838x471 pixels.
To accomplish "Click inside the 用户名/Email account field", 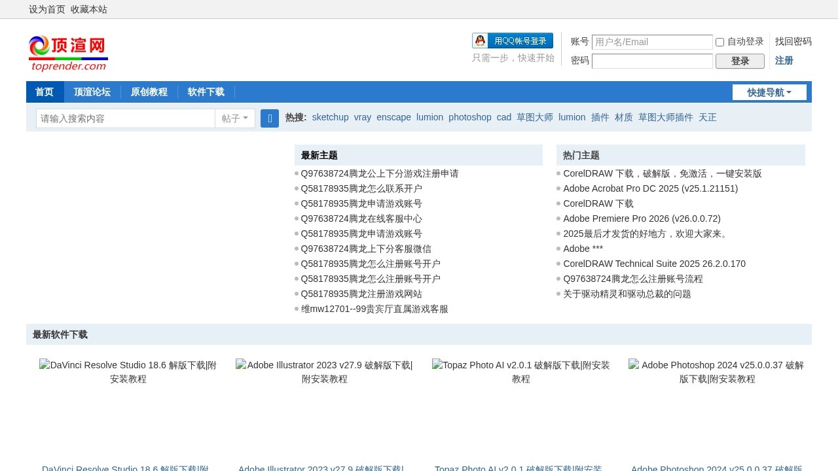I will (x=652, y=42).
